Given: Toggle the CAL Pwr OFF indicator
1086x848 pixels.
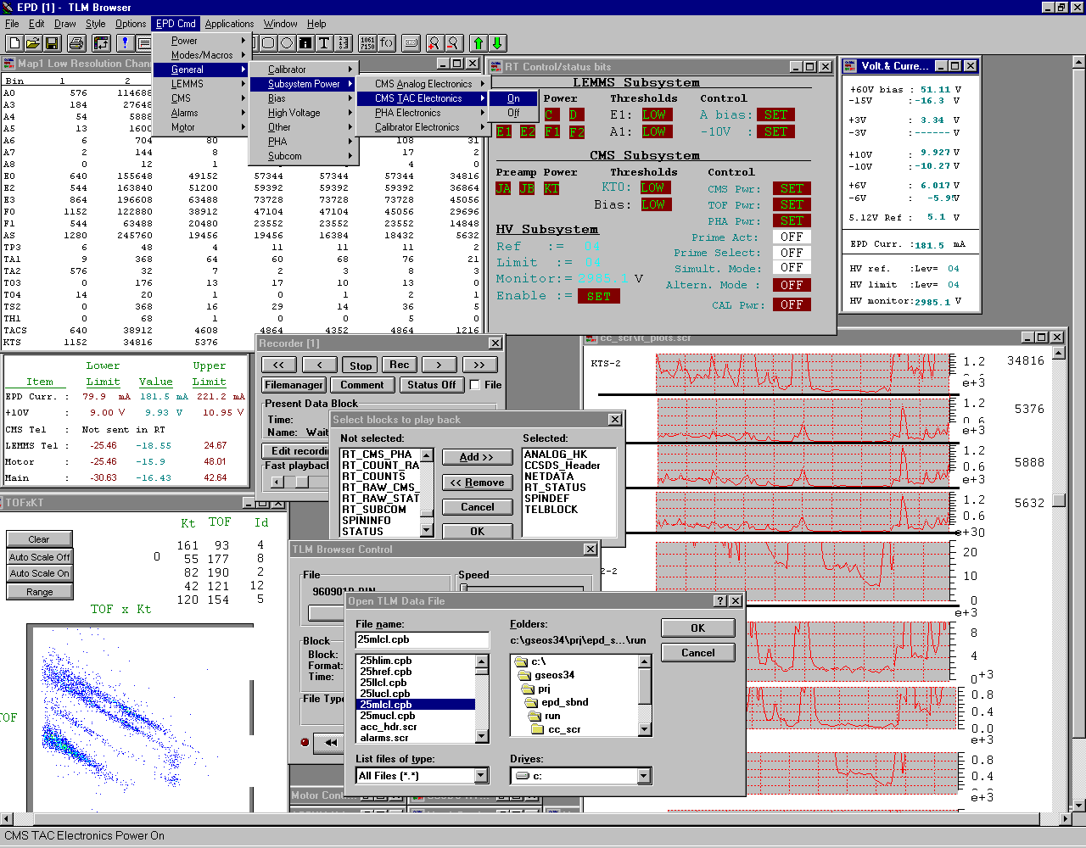Looking at the screenshot, I should [791, 305].
